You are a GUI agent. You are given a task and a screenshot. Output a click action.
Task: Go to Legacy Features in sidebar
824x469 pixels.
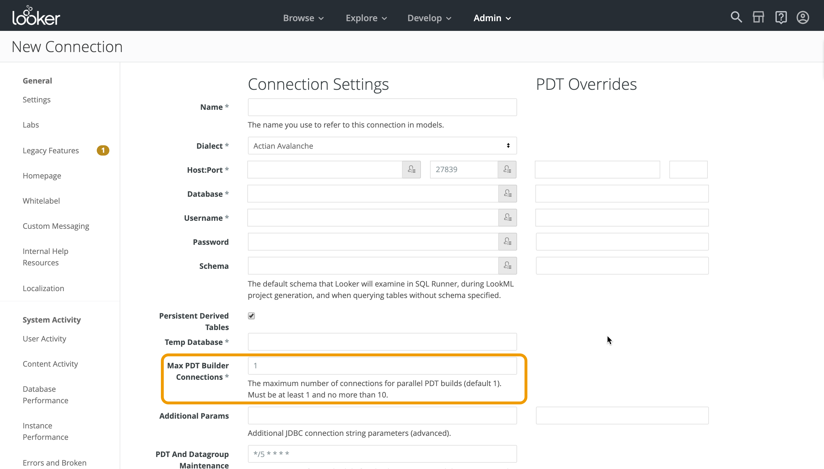[51, 150]
